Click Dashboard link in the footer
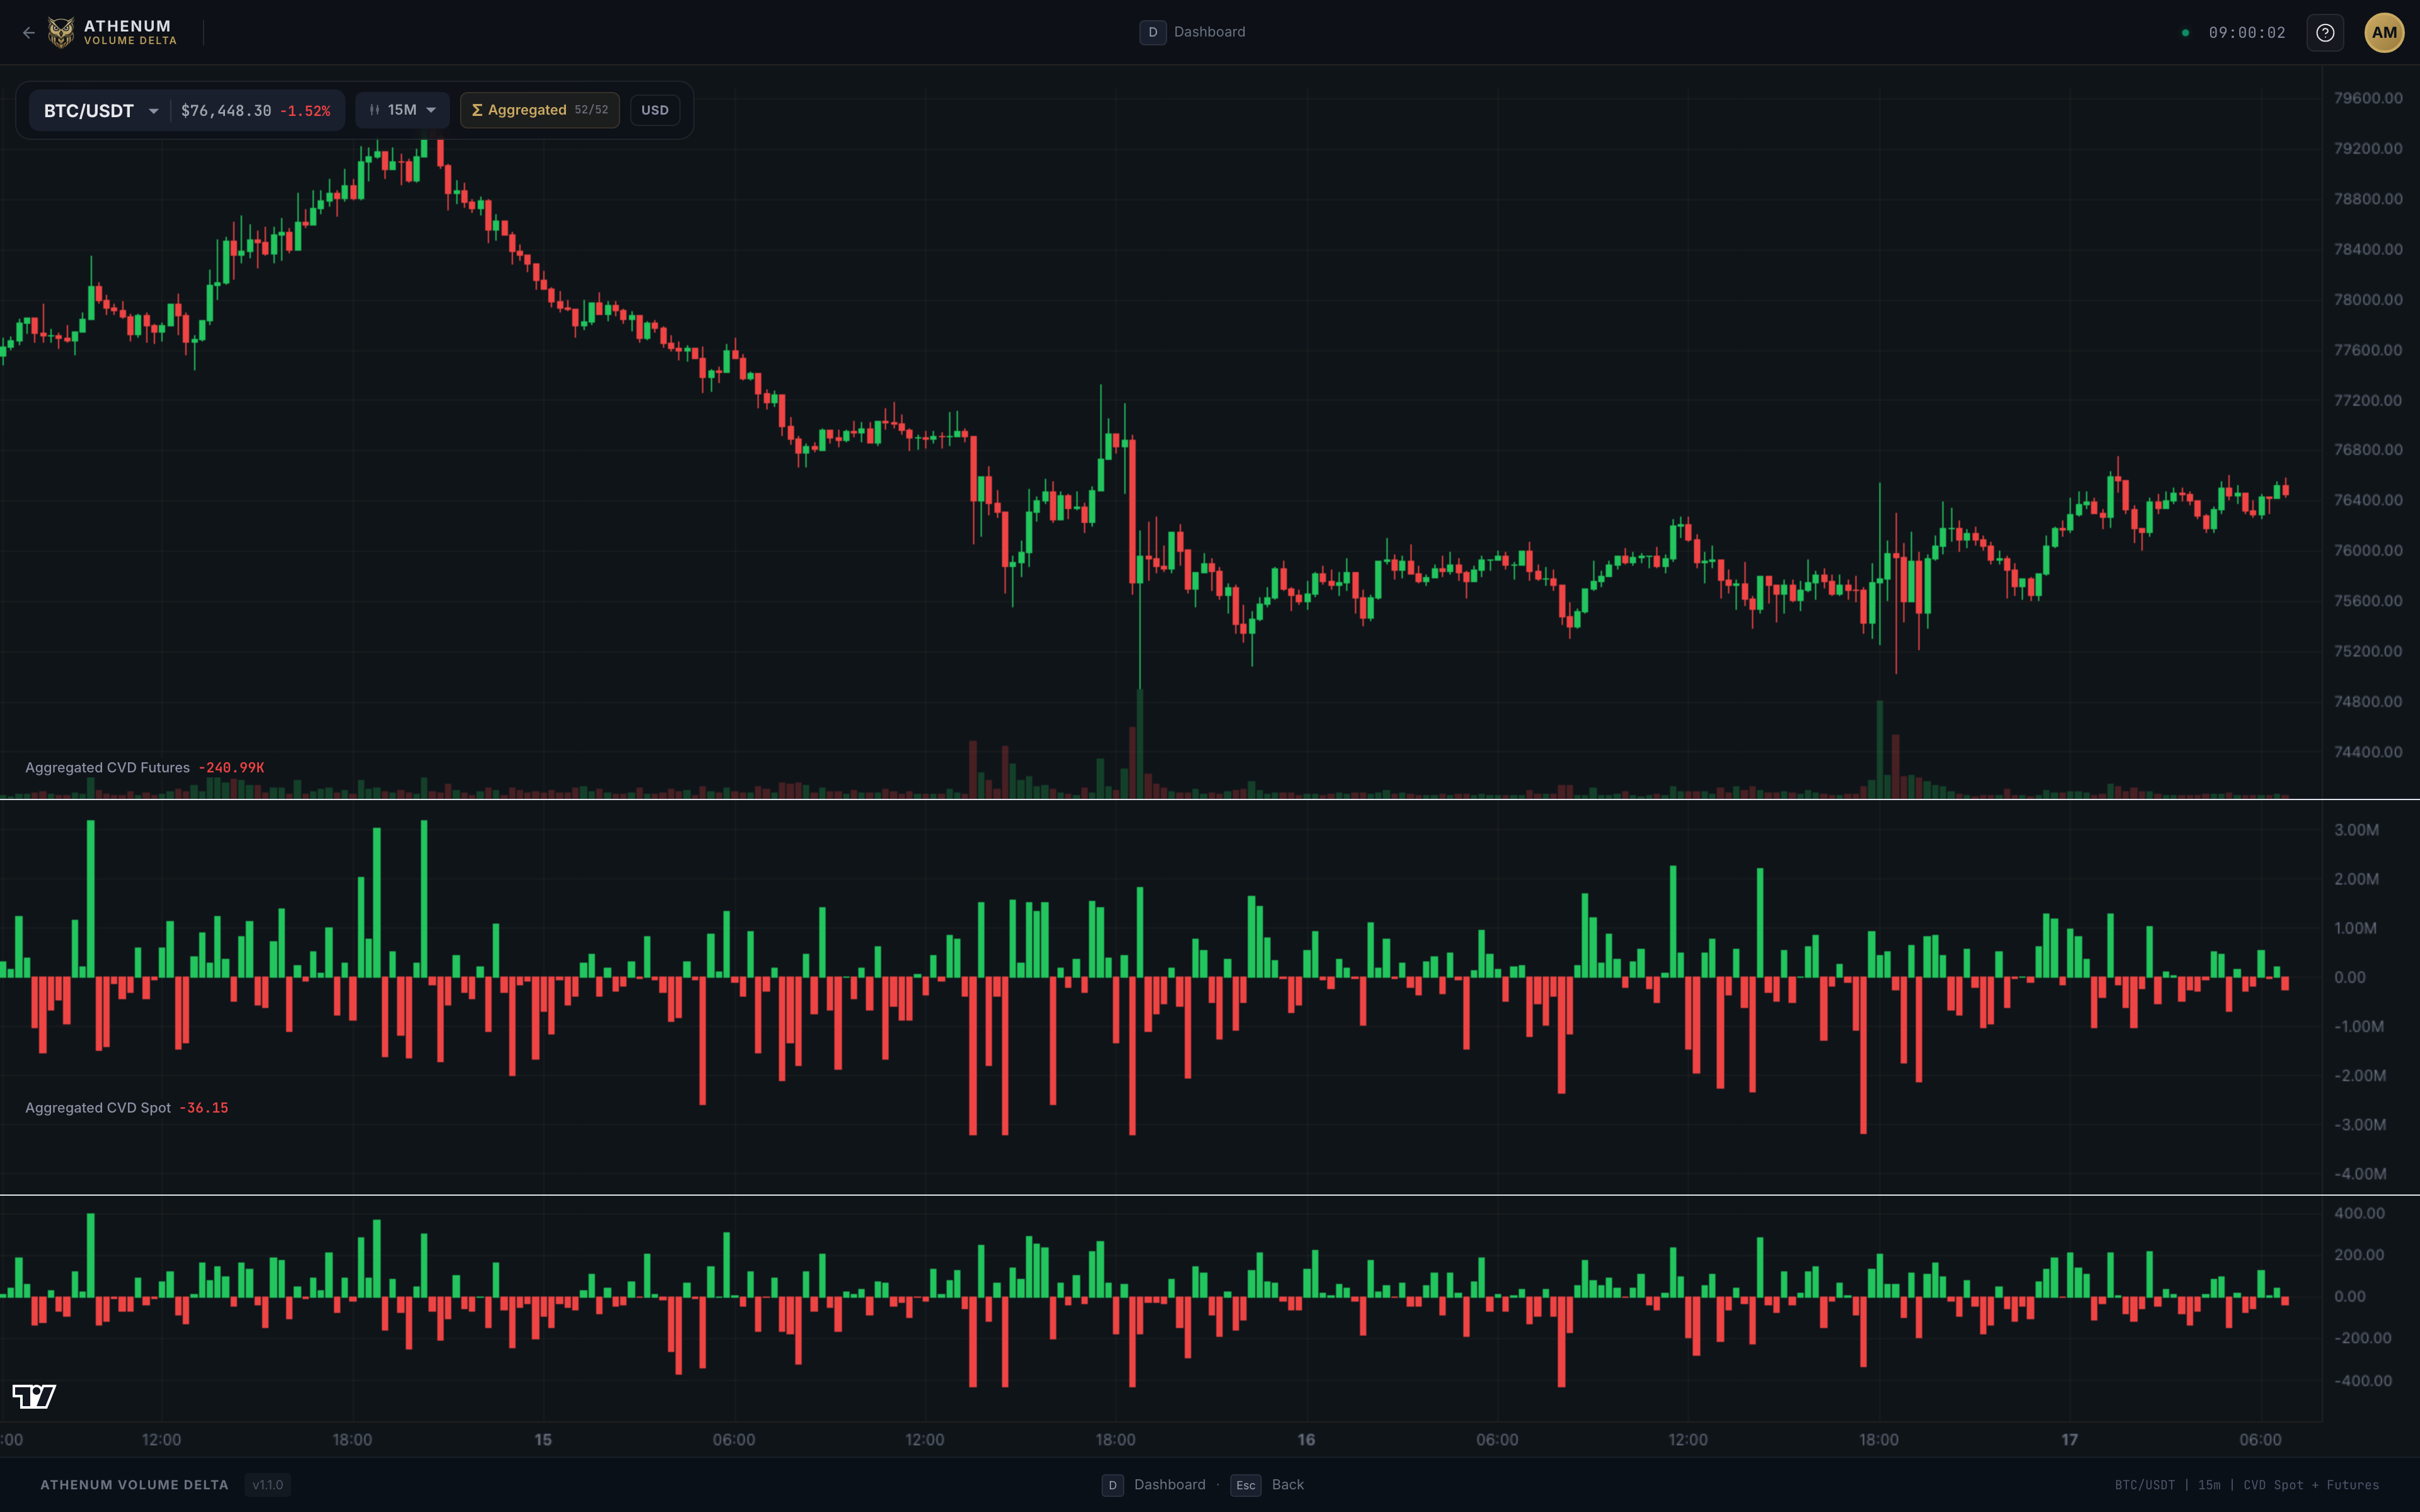The width and height of the screenshot is (2420, 1512). (x=1169, y=1485)
